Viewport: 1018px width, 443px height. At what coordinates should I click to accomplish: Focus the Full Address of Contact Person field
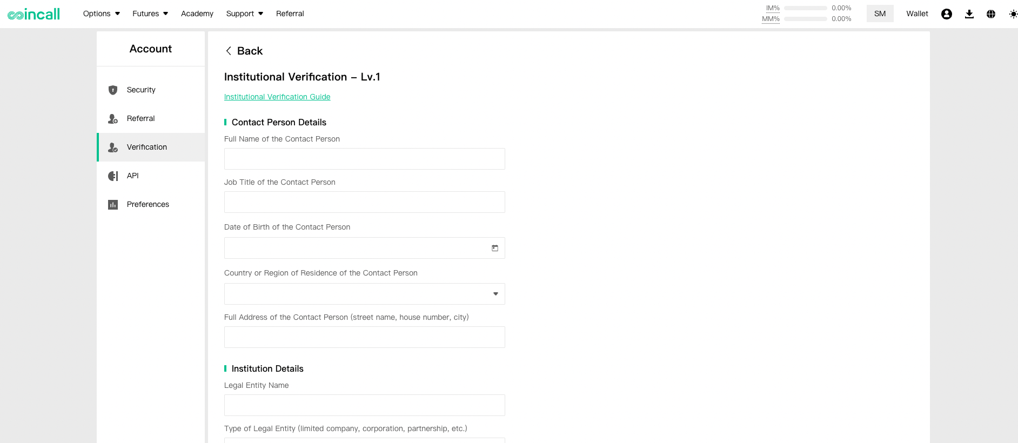tap(365, 337)
